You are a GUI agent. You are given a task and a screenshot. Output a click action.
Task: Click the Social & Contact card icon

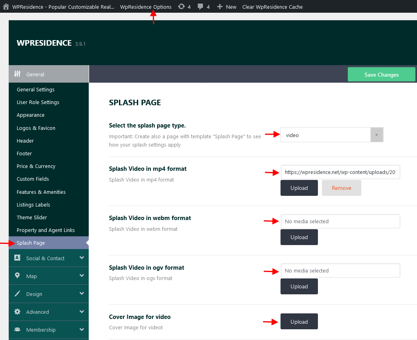[17, 258]
